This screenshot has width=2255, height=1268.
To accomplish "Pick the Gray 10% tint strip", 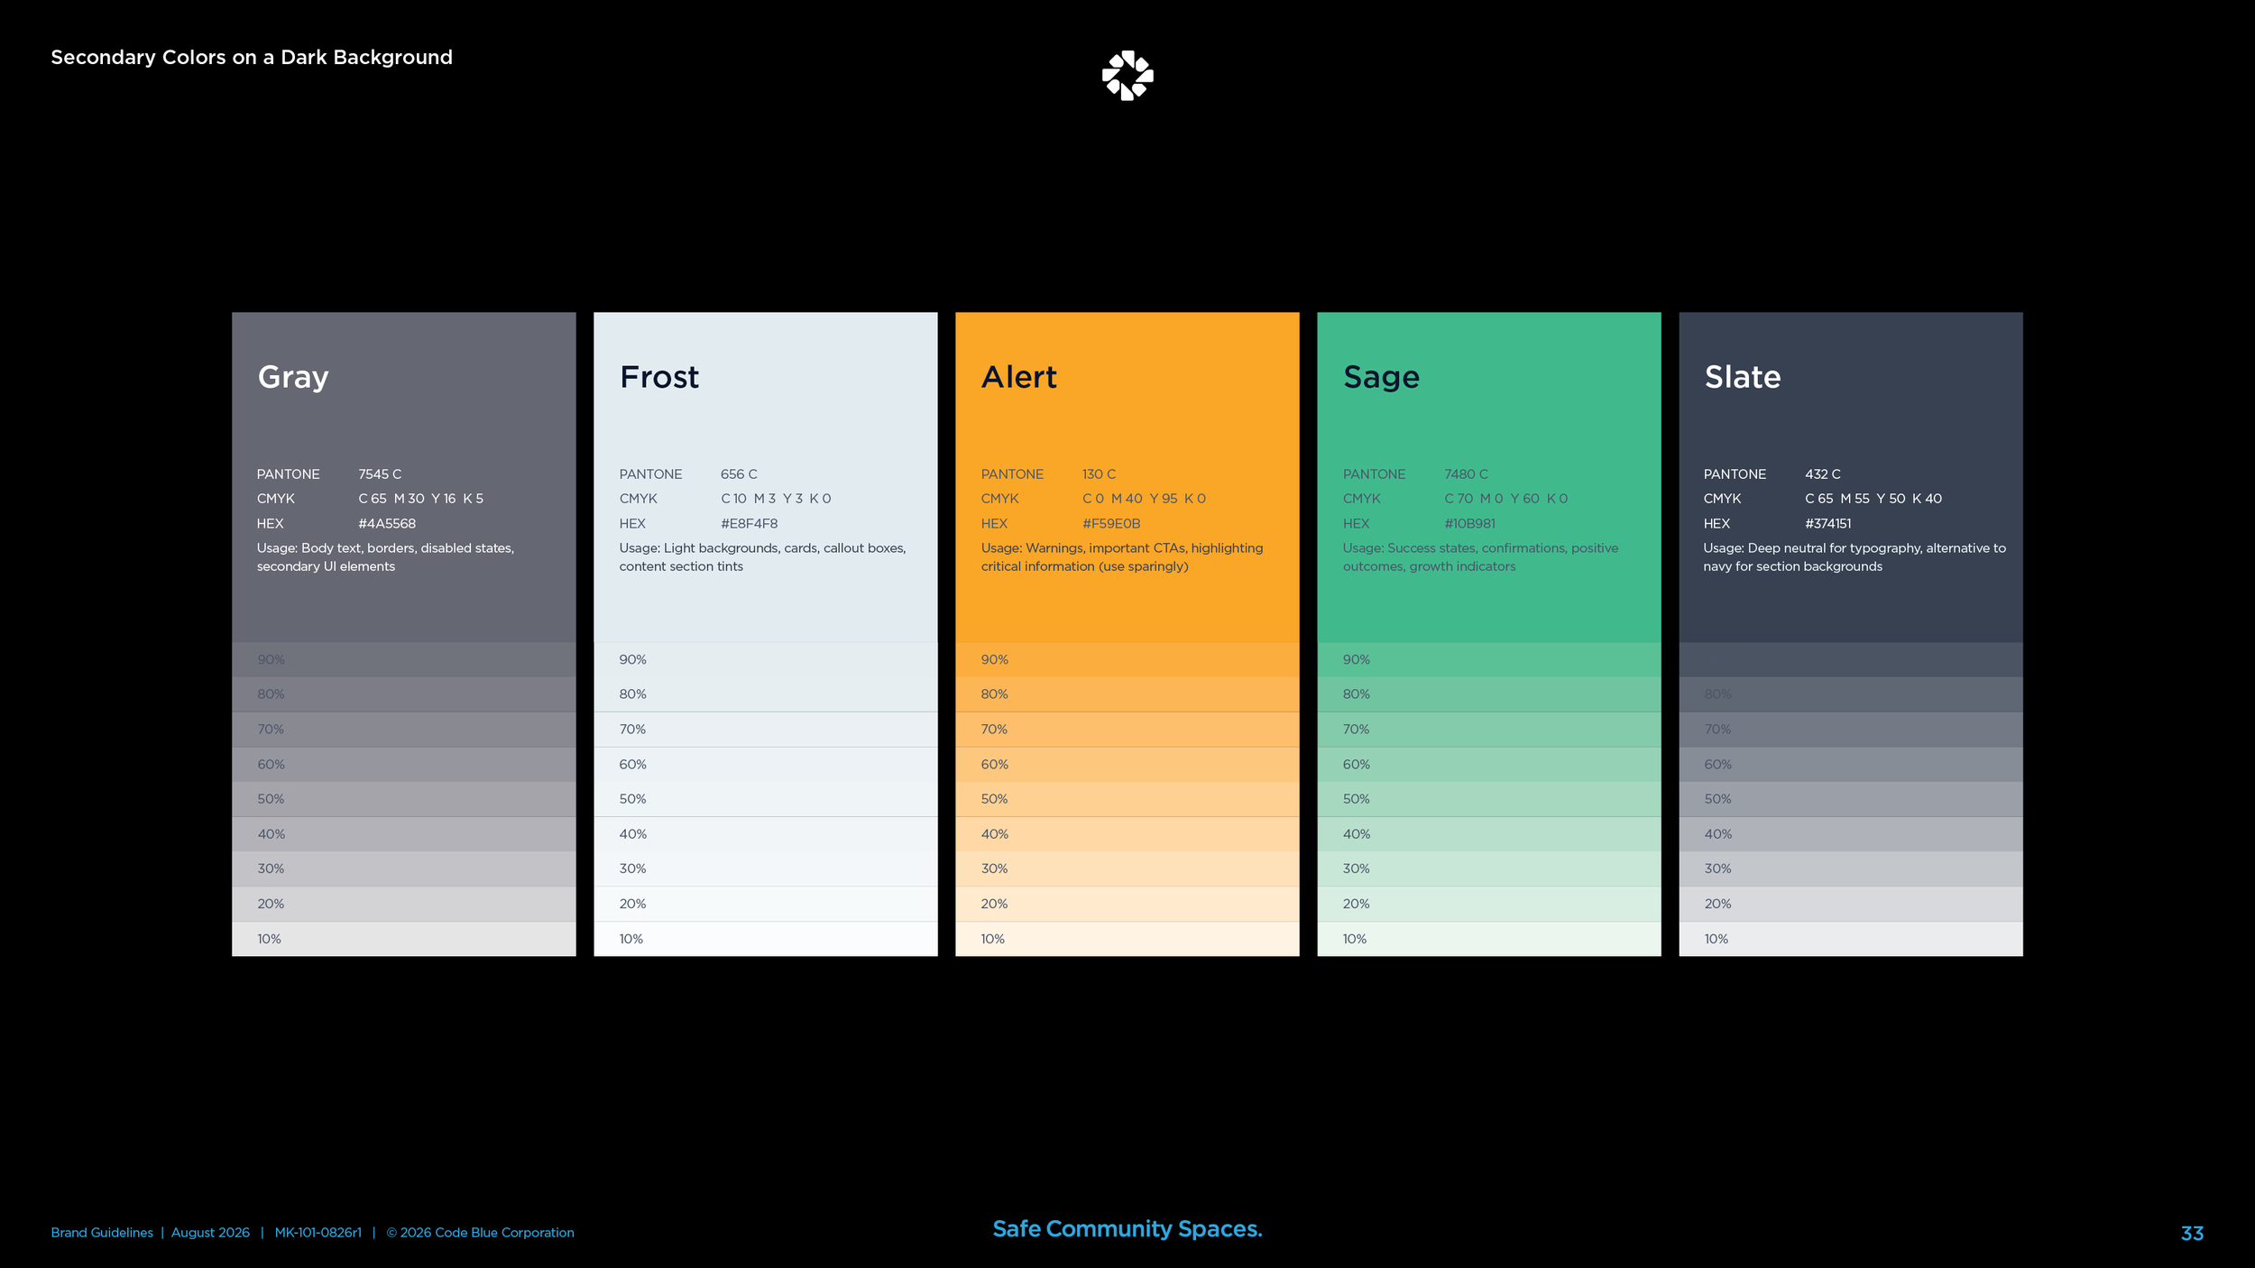I will [x=403, y=939].
